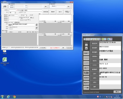This screenshot has height=99, width=123.
Task: Click the 検索 button beside phone number search
Action: (68, 7)
